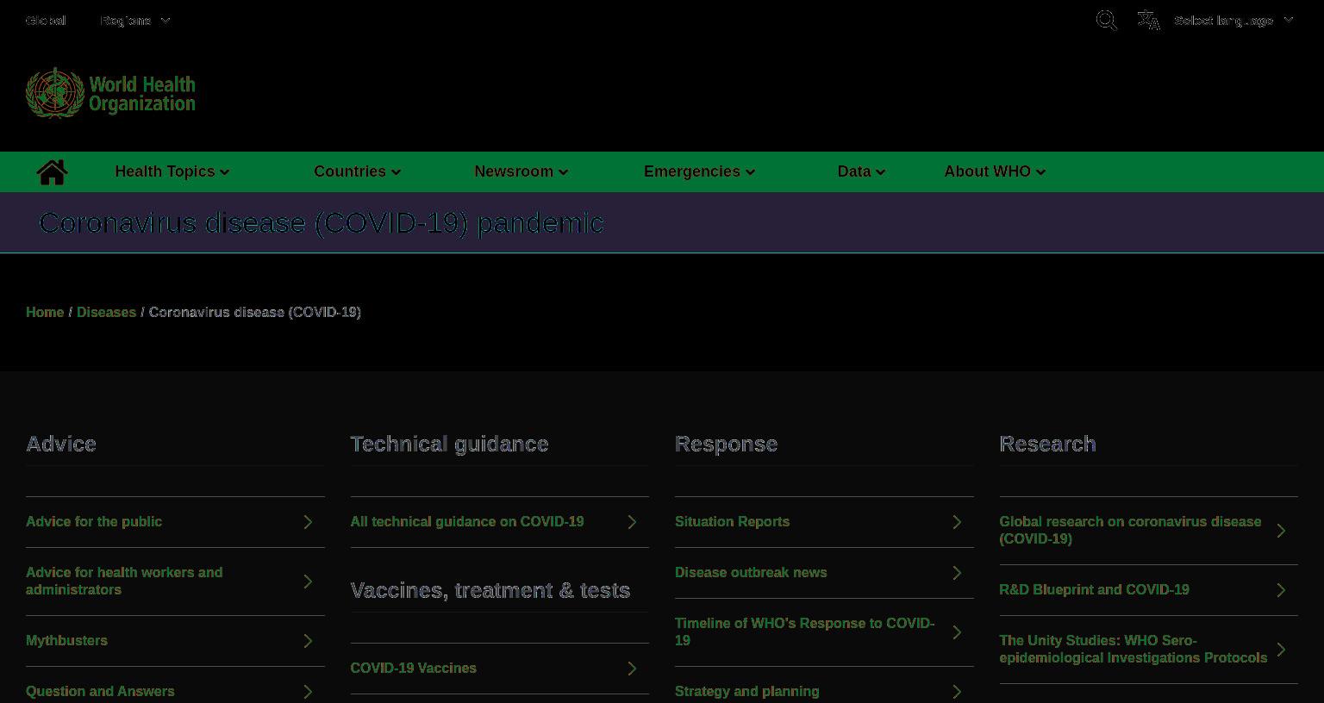The width and height of the screenshot is (1324, 703).
Task: Open the Question and Answers link
Action: (100, 691)
